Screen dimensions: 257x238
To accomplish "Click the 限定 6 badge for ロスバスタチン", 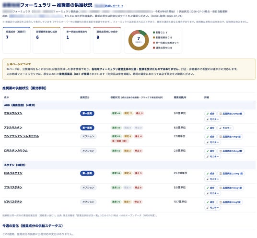I will pos(128,173).
